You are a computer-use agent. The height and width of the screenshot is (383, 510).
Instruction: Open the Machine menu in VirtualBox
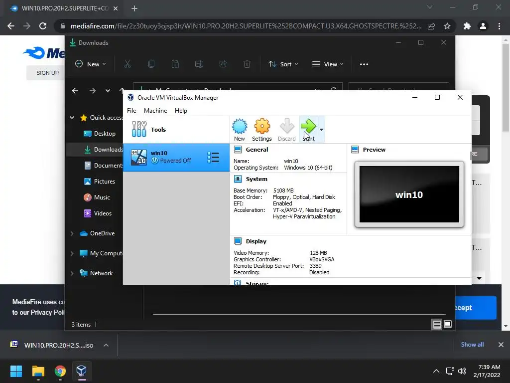[155, 111]
